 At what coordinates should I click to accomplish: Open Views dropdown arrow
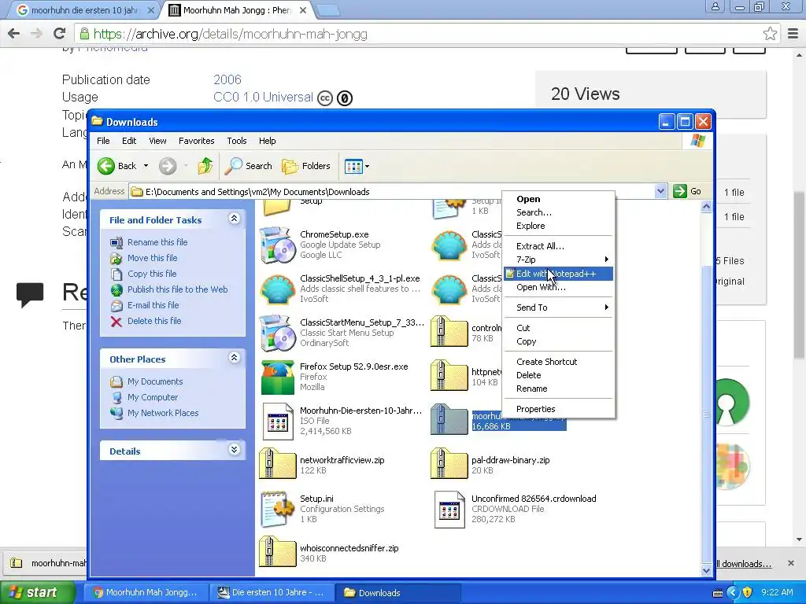pos(367,167)
